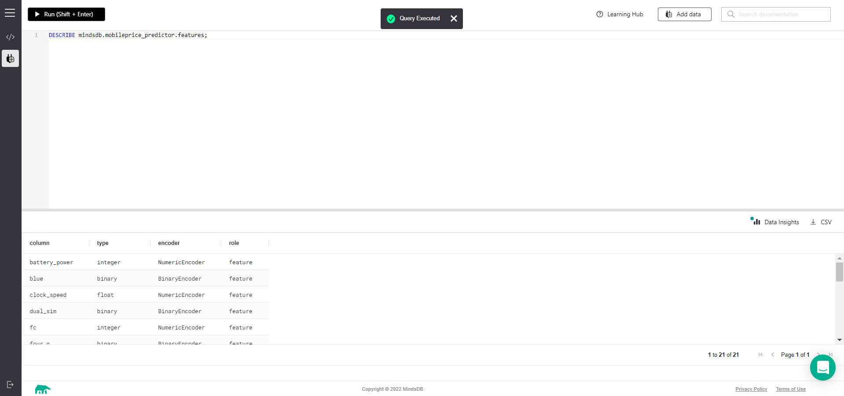Select the blue column cell
Viewport: 844px width, 396px height.
tap(37, 279)
